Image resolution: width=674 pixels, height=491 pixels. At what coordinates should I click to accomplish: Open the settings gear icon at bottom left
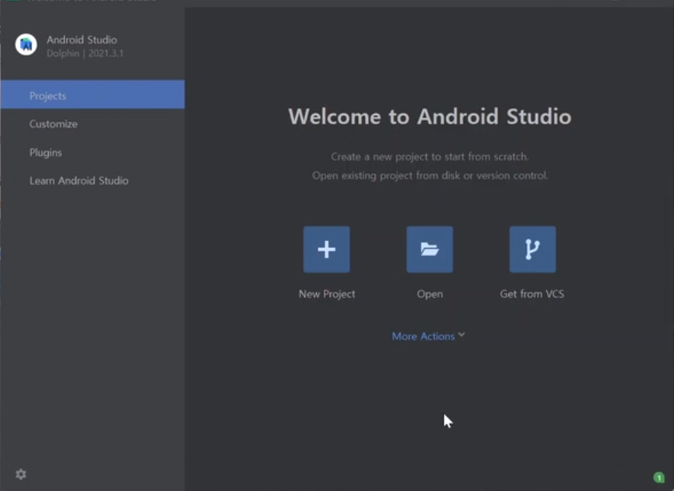(21, 475)
